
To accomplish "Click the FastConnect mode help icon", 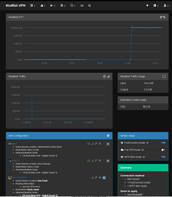I will tap(147, 143).
